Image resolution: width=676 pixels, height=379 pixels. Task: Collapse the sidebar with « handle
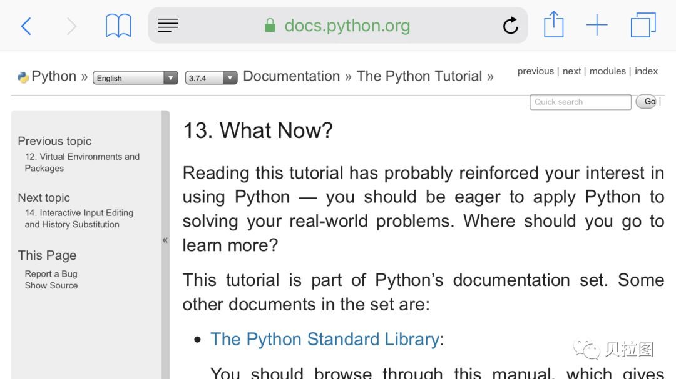[165, 240]
